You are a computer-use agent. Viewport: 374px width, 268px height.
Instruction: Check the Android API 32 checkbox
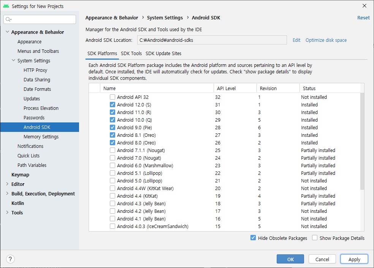pyautogui.click(x=113, y=97)
